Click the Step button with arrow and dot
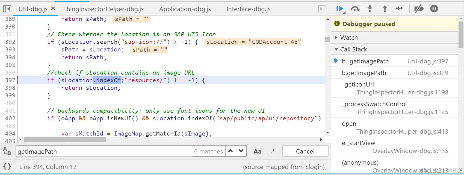This screenshot has width=464, height=175. pyautogui.click(x=399, y=9)
